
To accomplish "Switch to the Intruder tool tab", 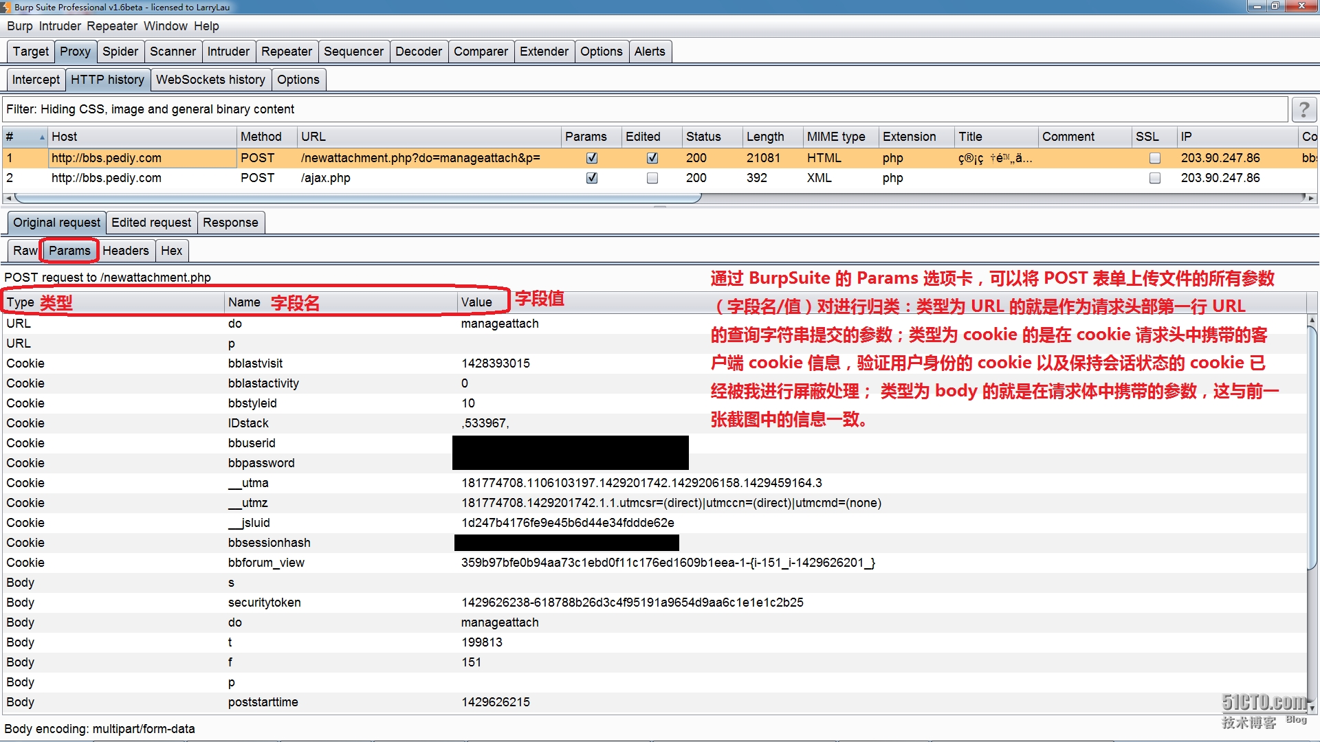I will click(x=228, y=52).
